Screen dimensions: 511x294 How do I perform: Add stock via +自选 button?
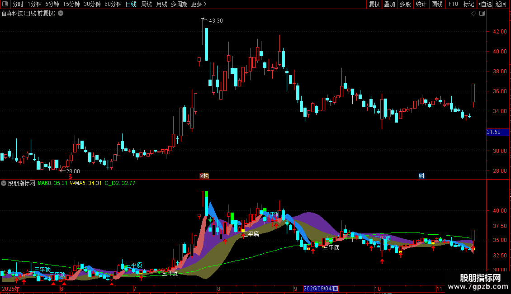click(x=485, y=4)
